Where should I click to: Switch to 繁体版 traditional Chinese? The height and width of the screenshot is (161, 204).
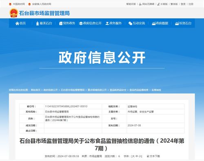tap(174, 4)
